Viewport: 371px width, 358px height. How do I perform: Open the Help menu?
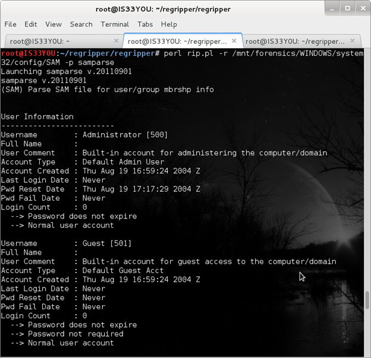169,24
